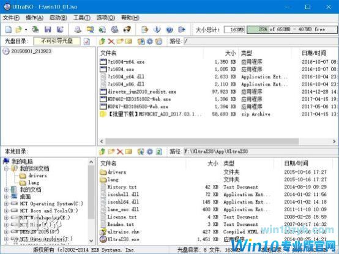Click gear properties icon in image toolbar
Screen dimensions: 339x254
tap(150, 41)
